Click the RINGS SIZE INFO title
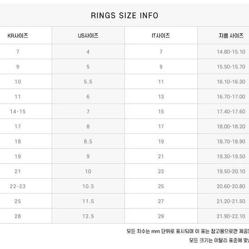Viewport: 249px width, 249px height. pyautogui.click(x=124, y=15)
